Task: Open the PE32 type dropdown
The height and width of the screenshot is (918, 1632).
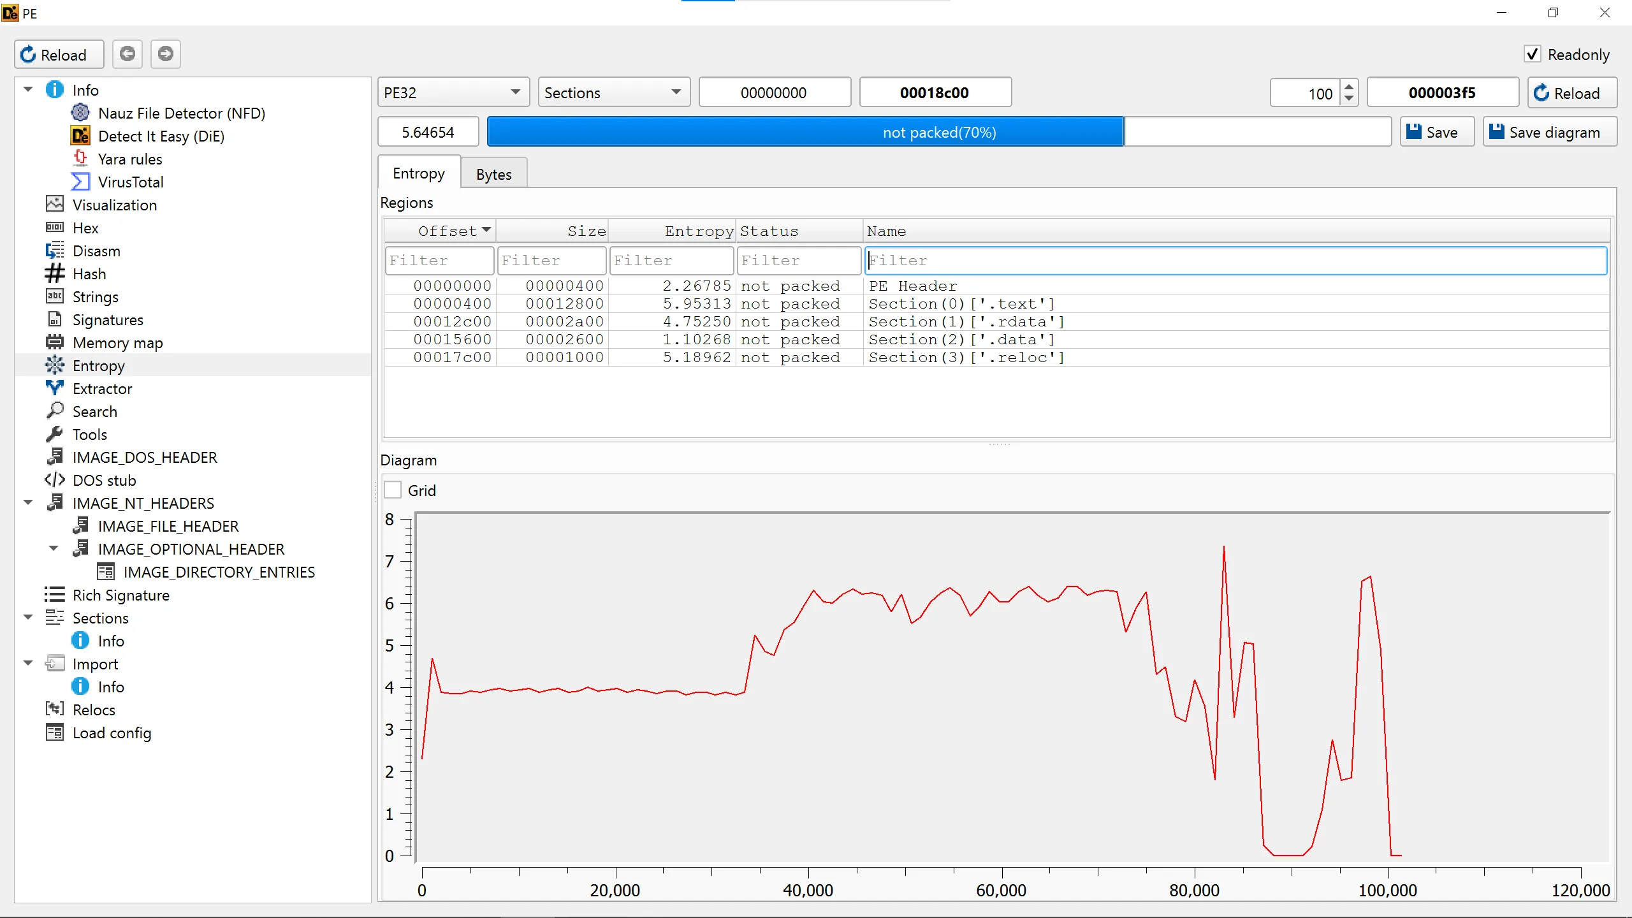Action: [453, 92]
